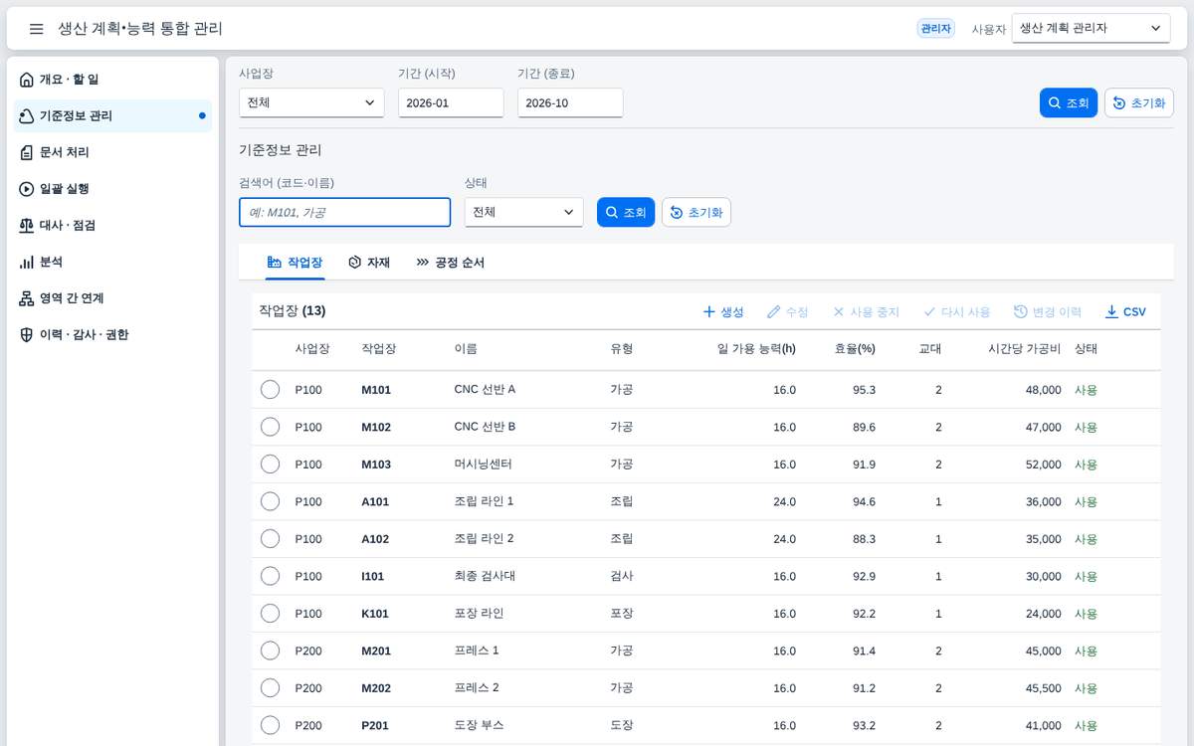Select the M101 row radio button
The image size is (1194, 746).
click(270, 390)
